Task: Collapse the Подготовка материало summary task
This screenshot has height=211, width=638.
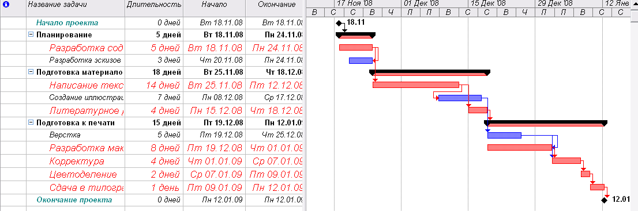Action: [x=31, y=72]
